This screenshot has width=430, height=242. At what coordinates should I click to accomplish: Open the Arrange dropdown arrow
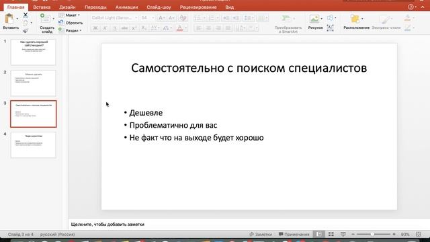tap(362, 19)
